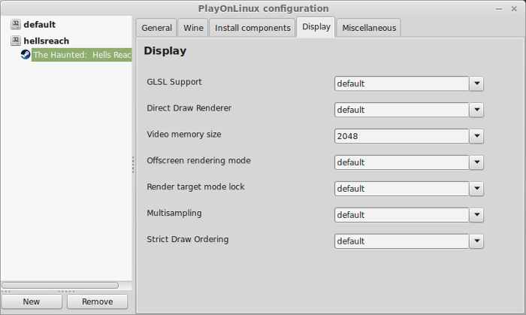The width and height of the screenshot is (526, 315).
Task: Select the hellsreach virtual drive
Action: [47, 41]
